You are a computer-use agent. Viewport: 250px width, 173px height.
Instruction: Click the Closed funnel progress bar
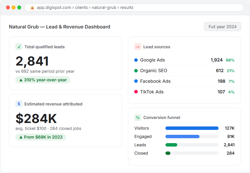click(x=192, y=153)
